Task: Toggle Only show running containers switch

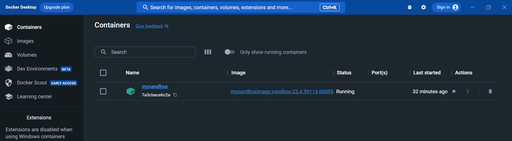Action: (230, 52)
